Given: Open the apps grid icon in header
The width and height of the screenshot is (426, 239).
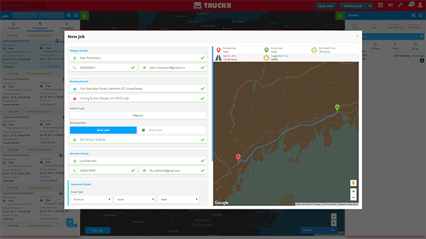Looking at the screenshot, I should pos(381,5).
